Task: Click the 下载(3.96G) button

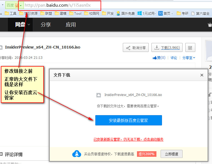Action: point(167,47)
